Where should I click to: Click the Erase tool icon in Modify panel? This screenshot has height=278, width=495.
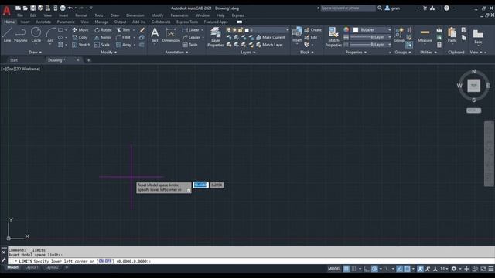142,30
